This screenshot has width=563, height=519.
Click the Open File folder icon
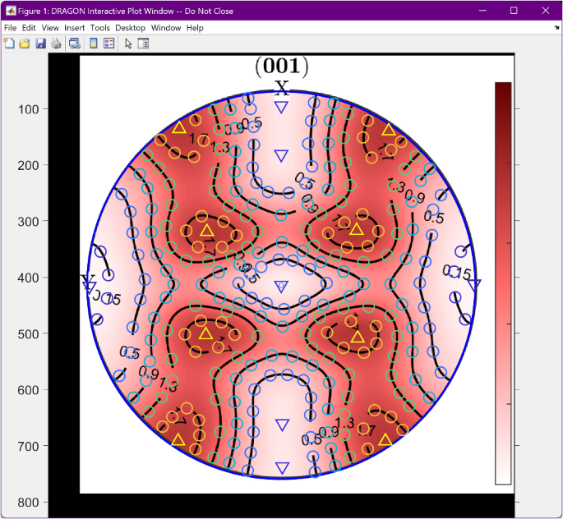click(25, 44)
